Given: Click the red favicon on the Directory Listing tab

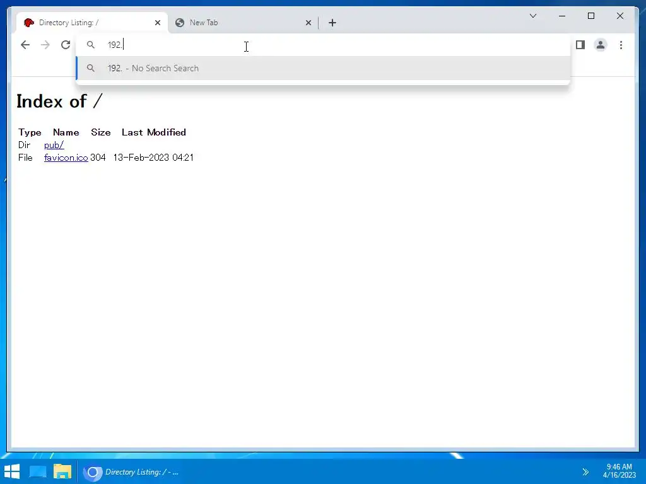Looking at the screenshot, I should tap(29, 23).
